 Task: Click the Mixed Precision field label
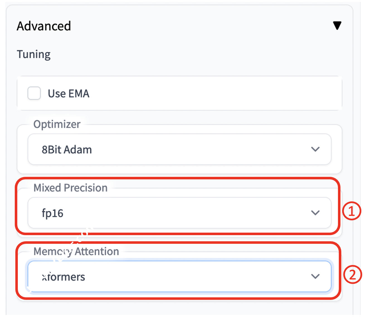[70, 188]
